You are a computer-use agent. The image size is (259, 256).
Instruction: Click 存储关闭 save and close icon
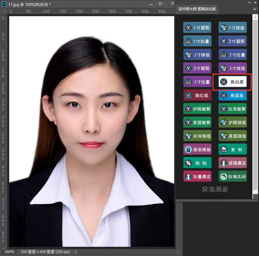224,176
